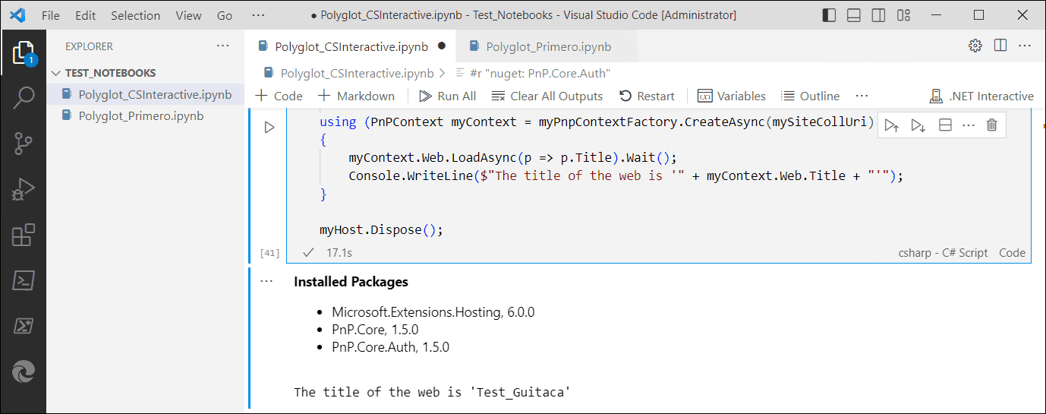The width and height of the screenshot is (1046, 414).
Task: Open the PowerShell-style script icon in activity bar
Action: tap(24, 326)
